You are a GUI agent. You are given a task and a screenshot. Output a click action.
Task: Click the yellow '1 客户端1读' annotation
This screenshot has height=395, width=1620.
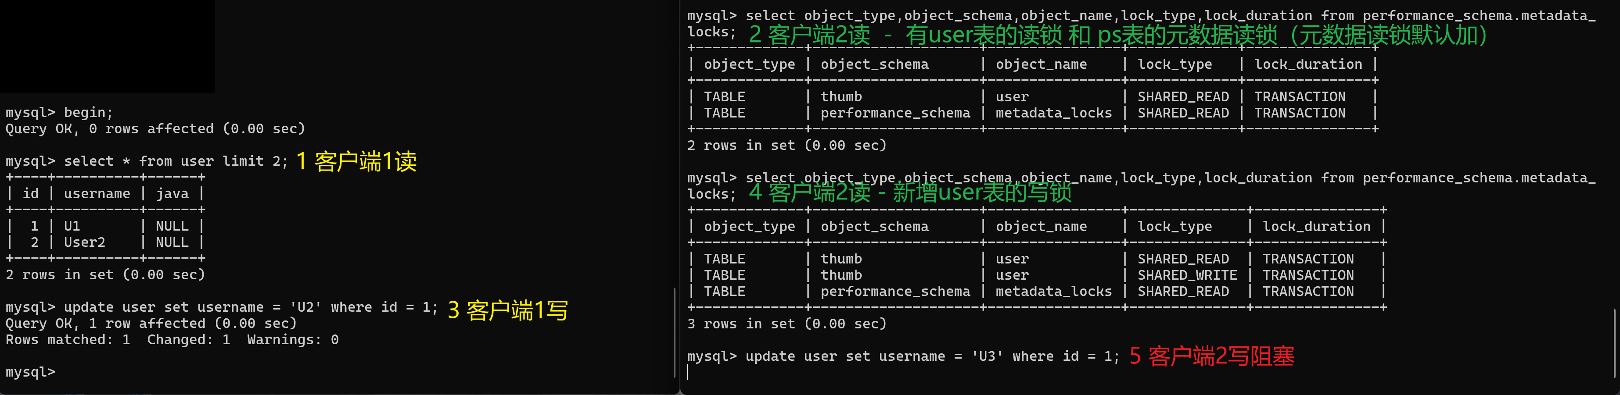[356, 161]
